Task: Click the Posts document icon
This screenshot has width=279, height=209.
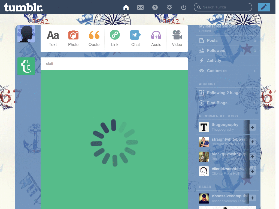Action: (x=202, y=41)
